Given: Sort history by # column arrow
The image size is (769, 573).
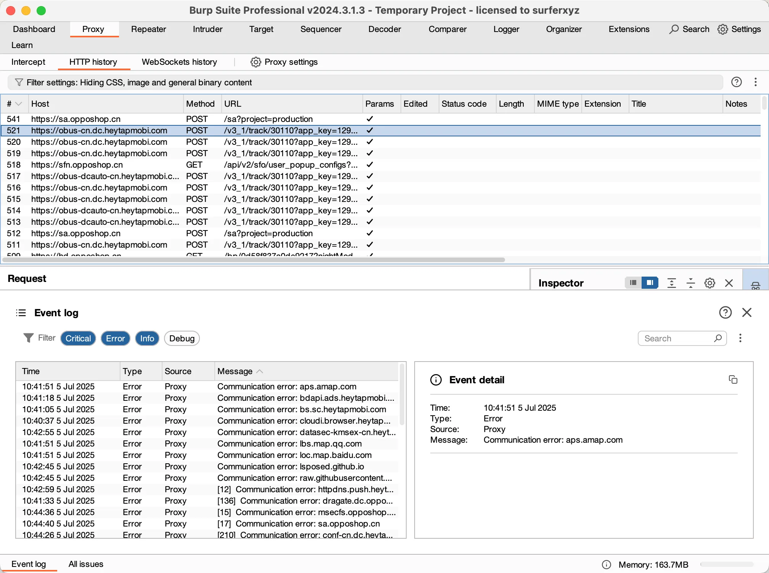Looking at the screenshot, I should 18,104.
